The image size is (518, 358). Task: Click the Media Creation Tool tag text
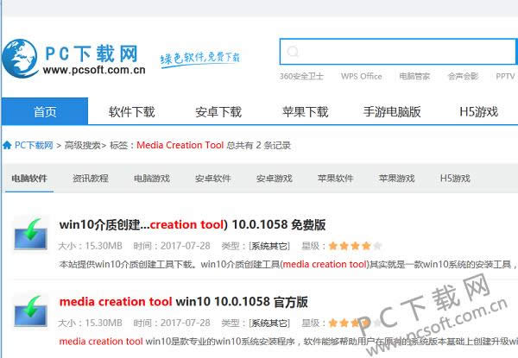pyautogui.click(x=180, y=145)
